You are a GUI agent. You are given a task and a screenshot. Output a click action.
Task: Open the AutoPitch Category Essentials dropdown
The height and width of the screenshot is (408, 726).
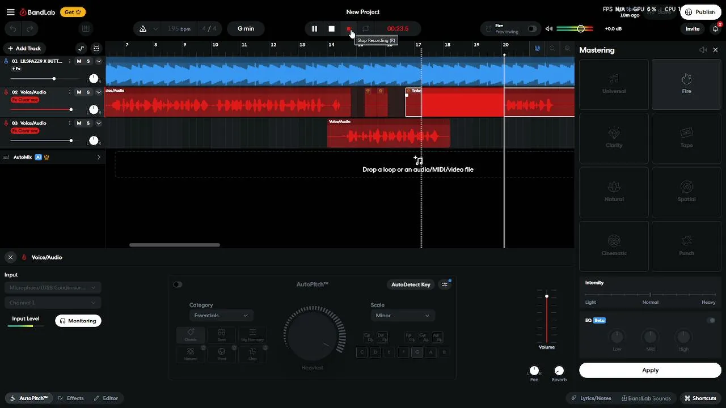coord(221,316)
